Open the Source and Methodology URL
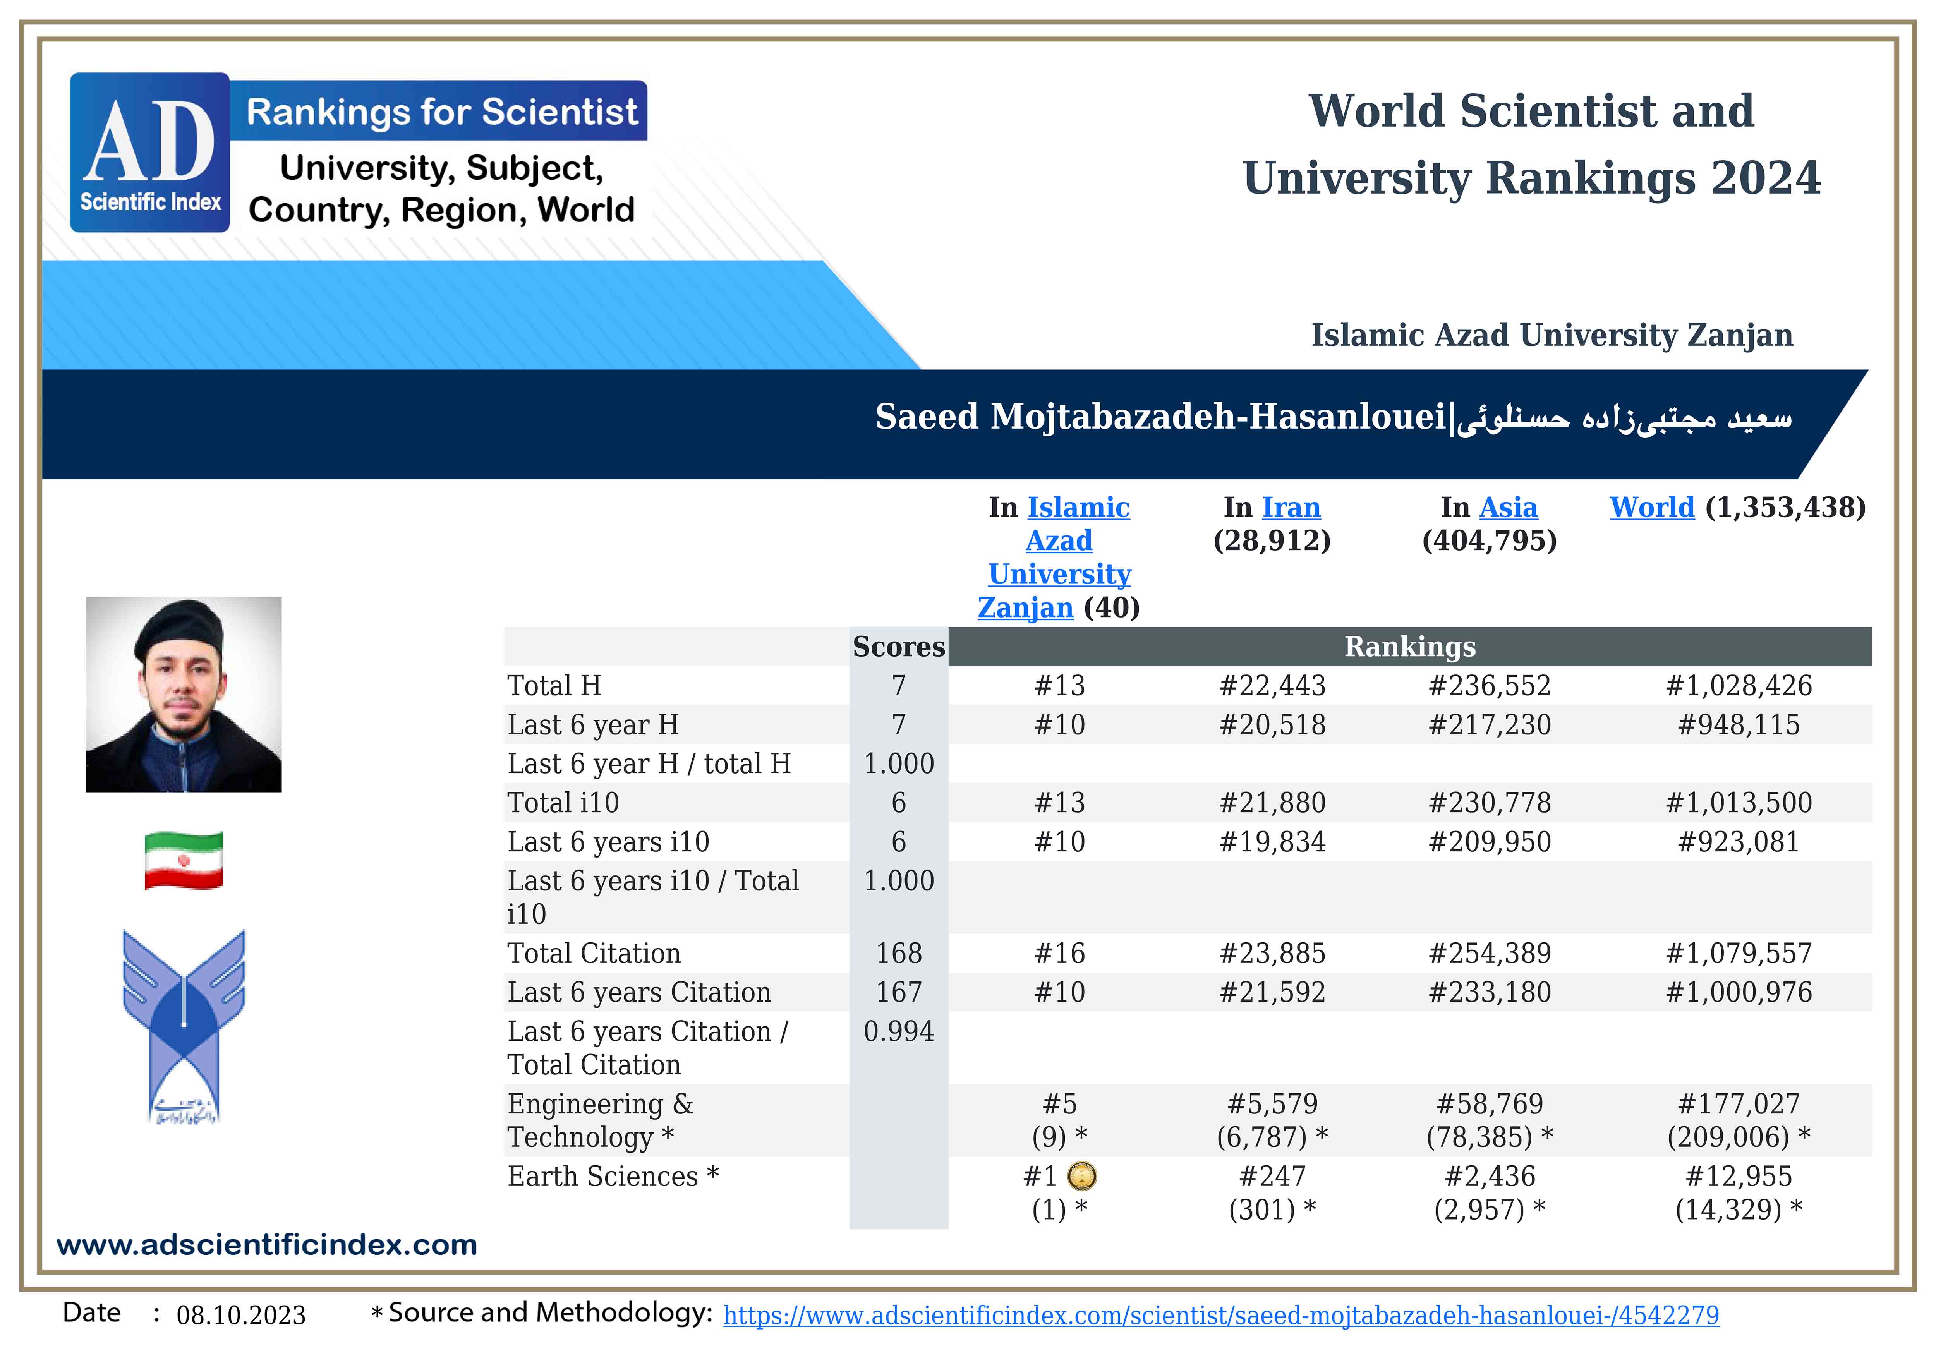 (x=1220, y=1316)
